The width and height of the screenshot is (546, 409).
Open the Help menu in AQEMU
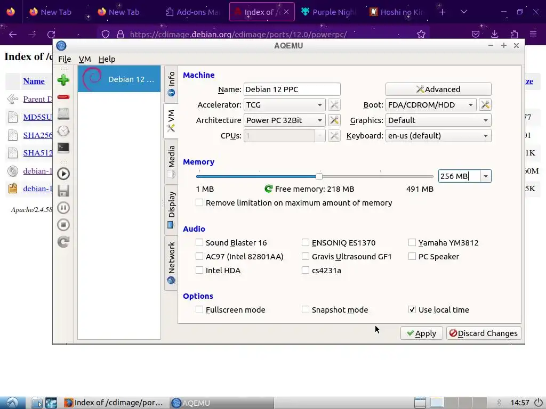pos(107,59)
